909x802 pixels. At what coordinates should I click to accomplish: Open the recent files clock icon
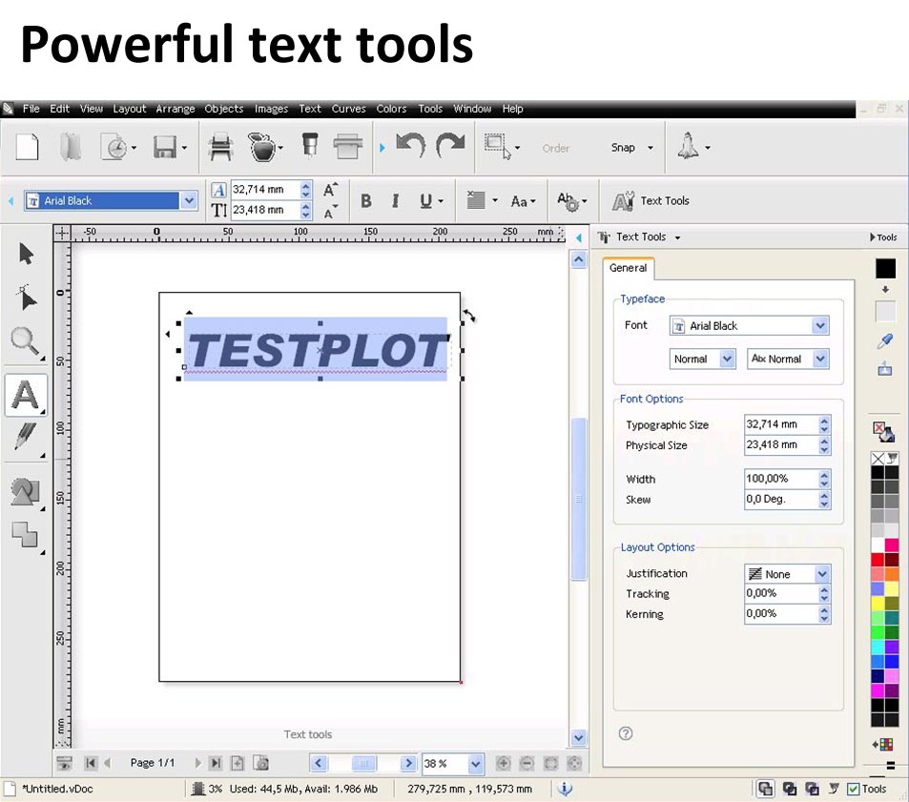(114, 147)
